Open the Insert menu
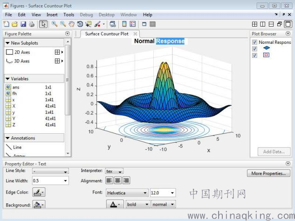This screenshot has height=221, width=295. pos(52,14)
